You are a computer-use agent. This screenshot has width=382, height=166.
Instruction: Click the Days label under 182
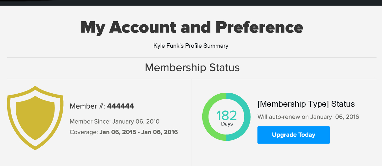227,124
